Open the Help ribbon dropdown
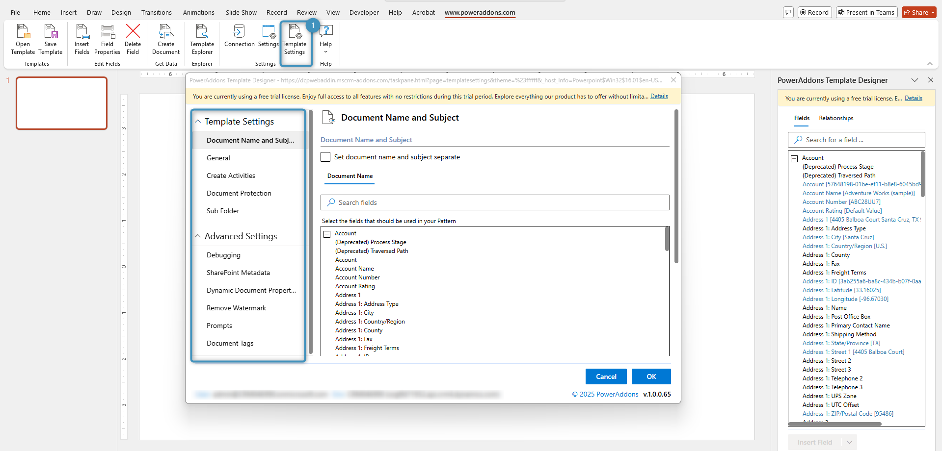The height and width of the screenshot is (451, 942). tap(325, 39)
